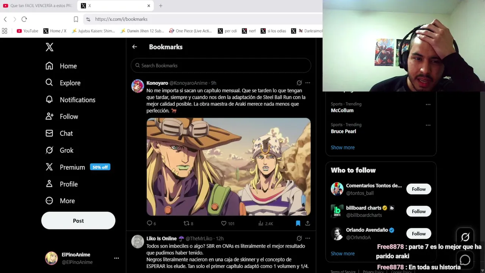This screenshot has height=273, width=485.
Task: Follow Orlando Avendaño account
Action: (419, 234)
